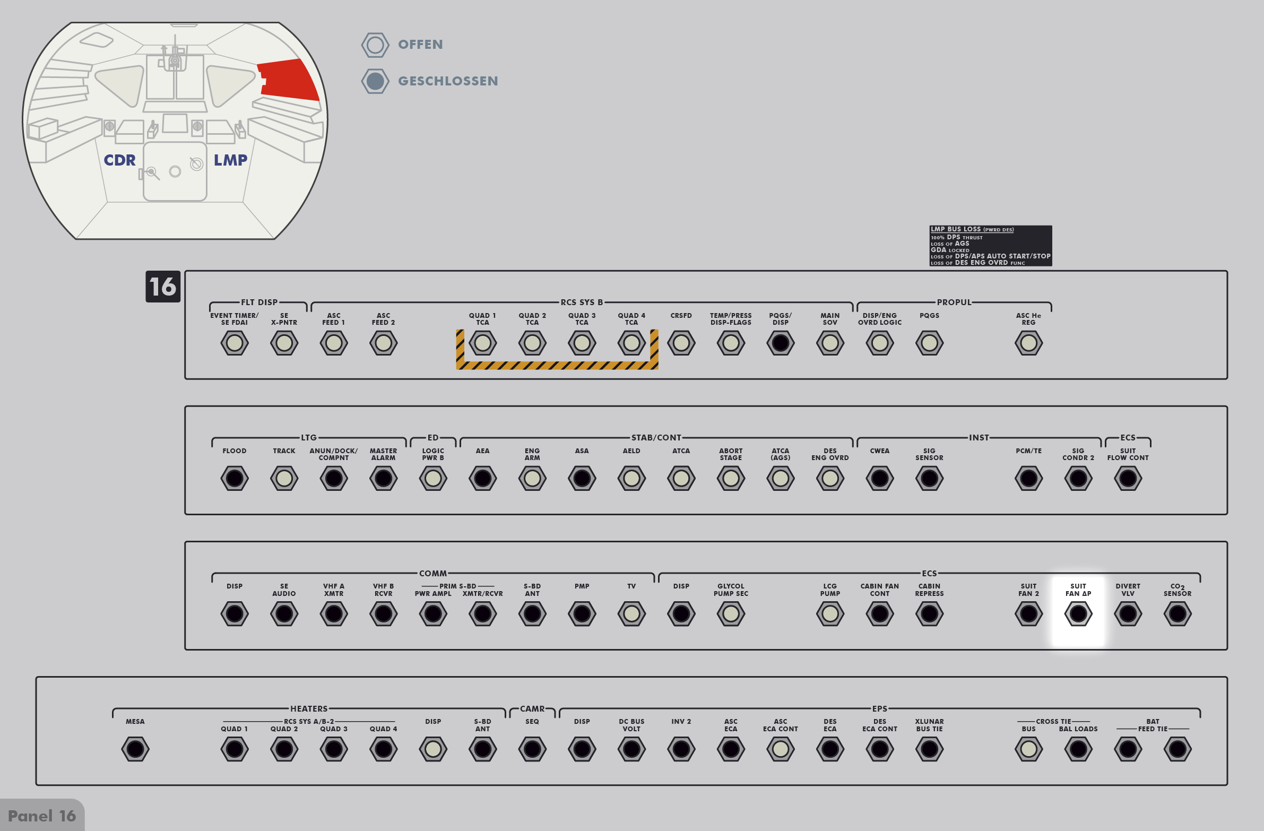Click the GESCHLOSSEN legend symbol
Viewport: 1264px width, 831px height.
pos(375,81)
